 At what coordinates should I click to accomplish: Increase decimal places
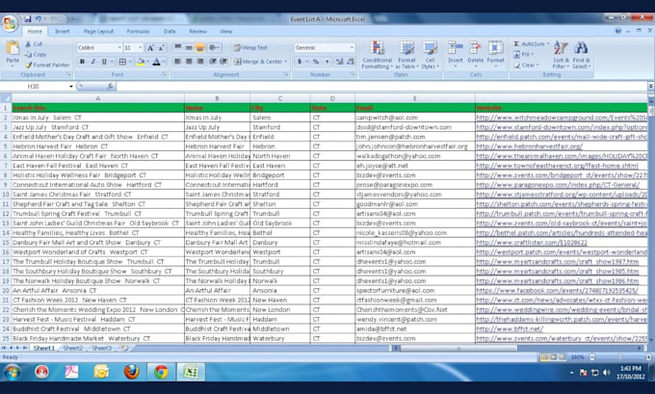(x=340, y=62)
